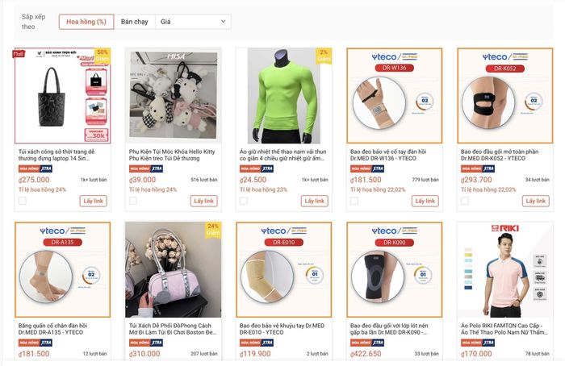Click the Hoa Hồng Xtra badge under the Hello Kitty keychain
This screenshot has height=366, width=565.
146,168
